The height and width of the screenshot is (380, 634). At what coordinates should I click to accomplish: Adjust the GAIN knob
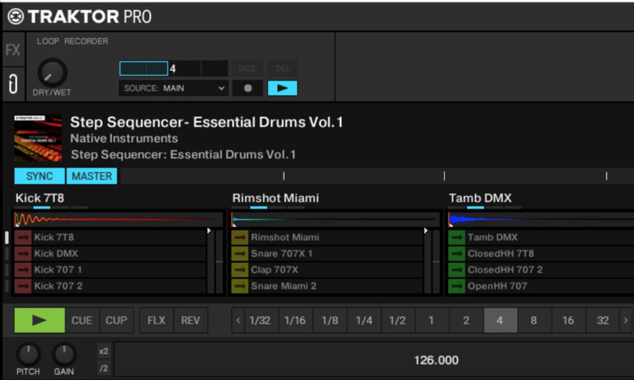coord(64,354)
